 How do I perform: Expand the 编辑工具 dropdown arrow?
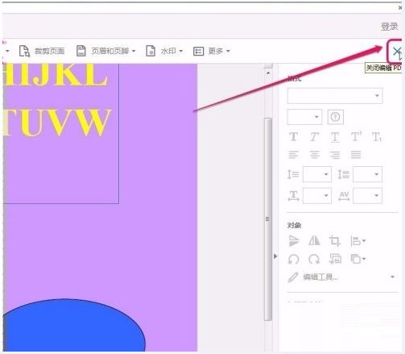[392, 277]
